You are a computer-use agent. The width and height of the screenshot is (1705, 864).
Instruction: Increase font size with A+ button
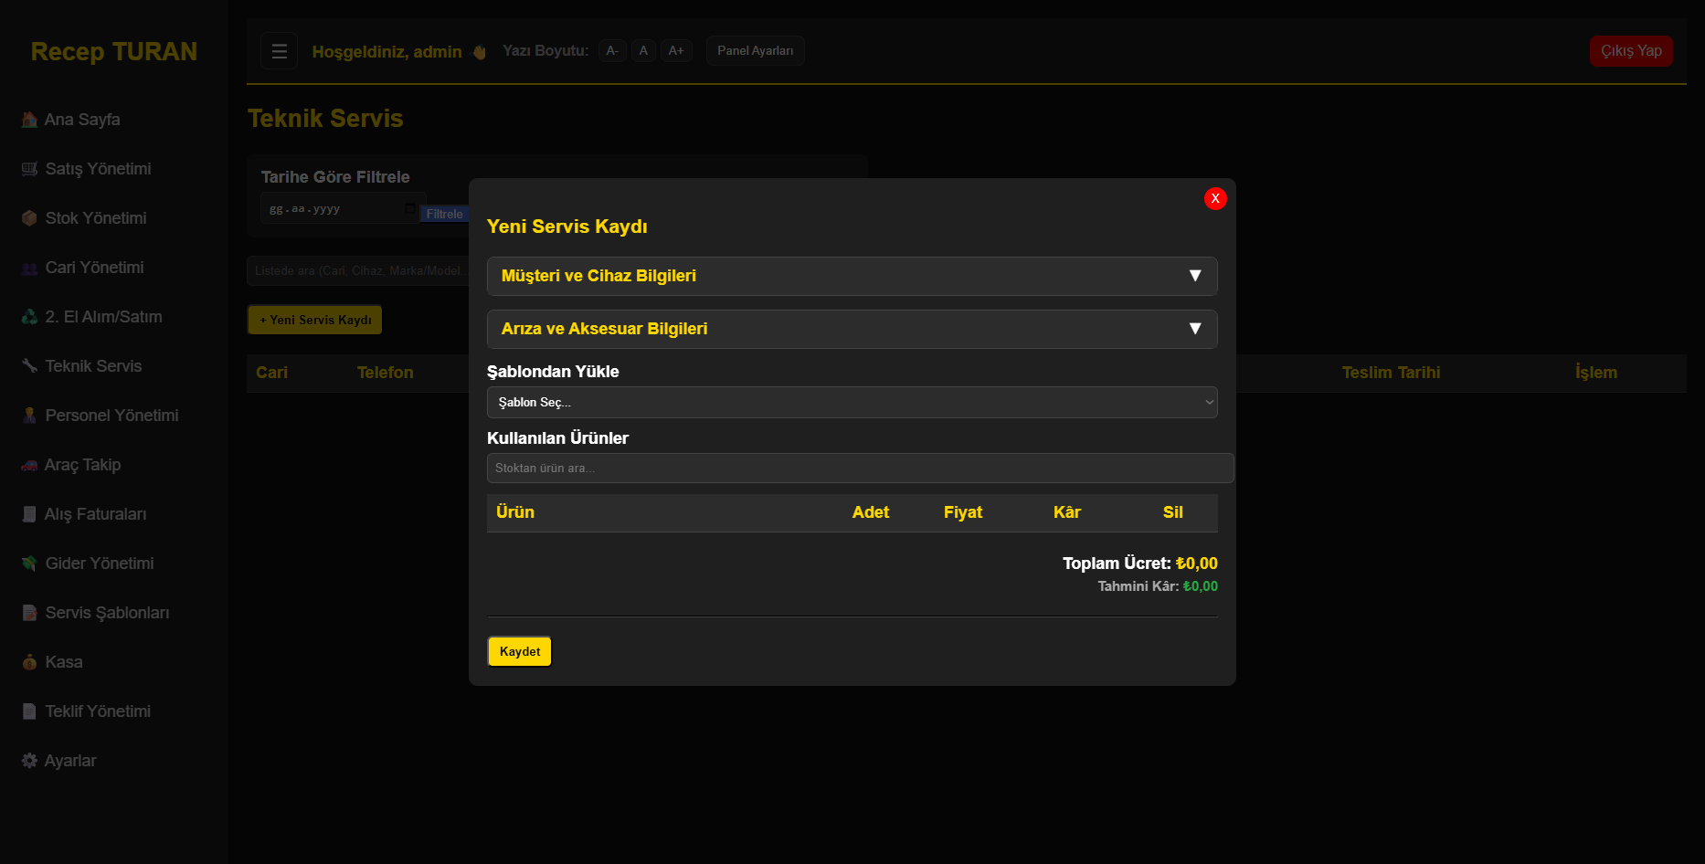click(x=676, y=51)
